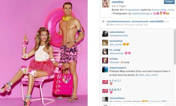Open the tedz123456 liker profile

156,21
